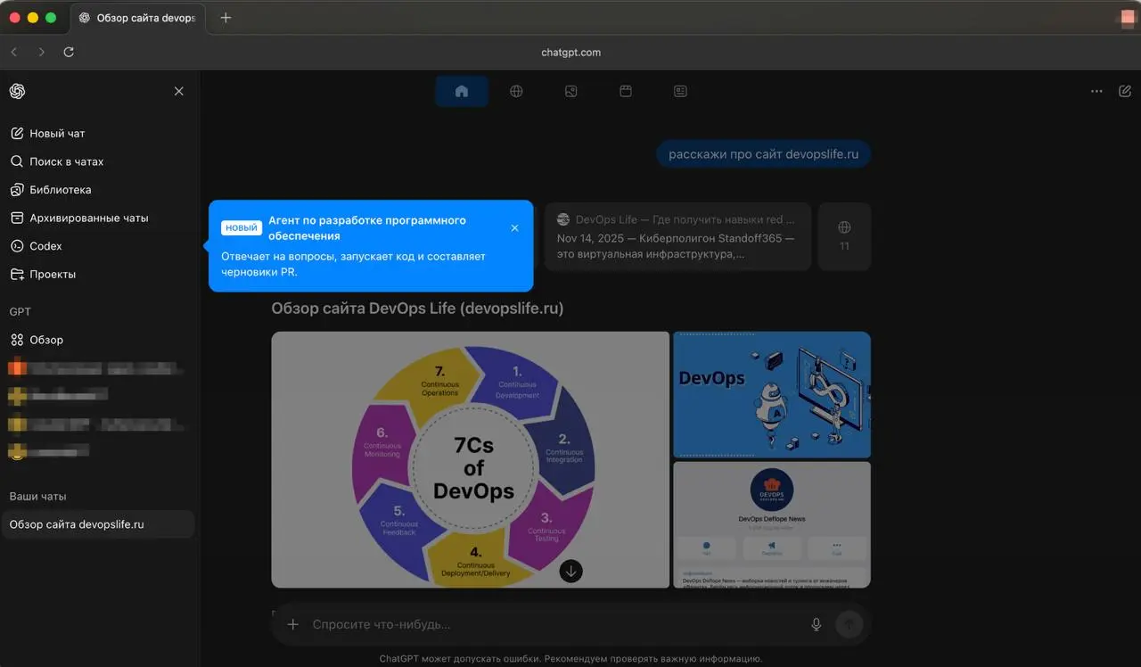Go forward with the browser forward arrow
This screenshot has width=1141, height=667.
41,52
